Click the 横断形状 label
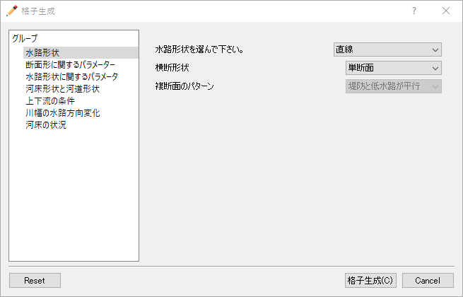Viewport: 463px width, 297px height. pos(172,68)
